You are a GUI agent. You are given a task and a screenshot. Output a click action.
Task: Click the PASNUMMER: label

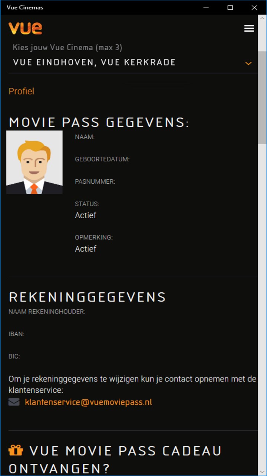pyautogui.click(x=95, y=181)
